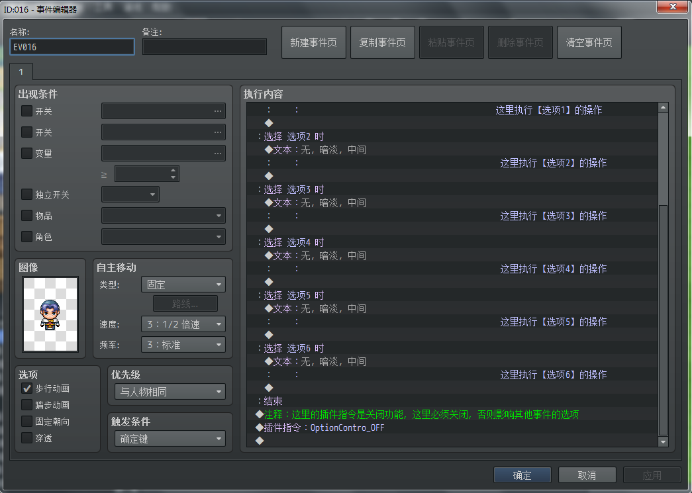Select the green 注释 comment line
The image size is (692, 493).
click(x=452, y=414)
